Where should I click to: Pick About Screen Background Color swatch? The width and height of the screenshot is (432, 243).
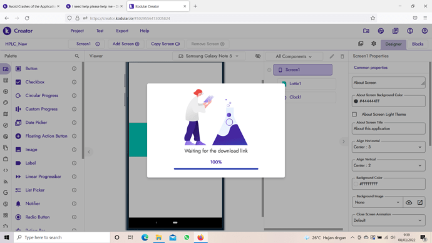[356, 101]
